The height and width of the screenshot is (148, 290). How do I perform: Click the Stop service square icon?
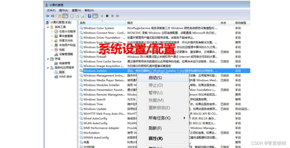[x=107, y=16]
